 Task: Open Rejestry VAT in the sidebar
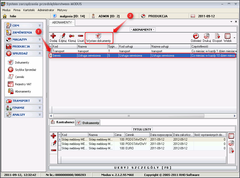tap(23, 84)
